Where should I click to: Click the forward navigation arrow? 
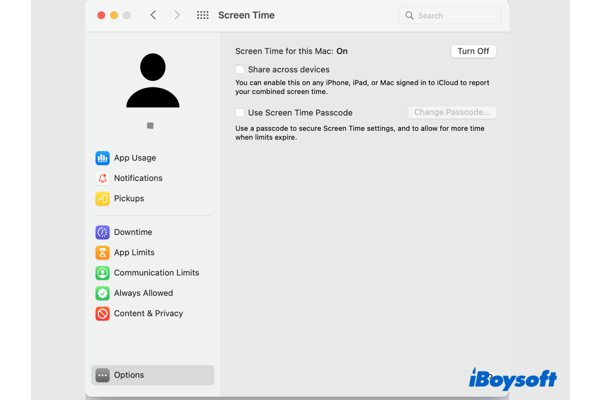(177, 15)
